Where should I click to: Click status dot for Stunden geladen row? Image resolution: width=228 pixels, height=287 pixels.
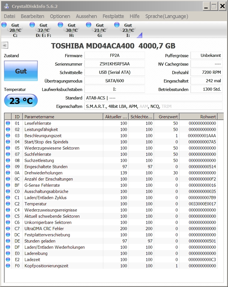(x=8, y=241)
